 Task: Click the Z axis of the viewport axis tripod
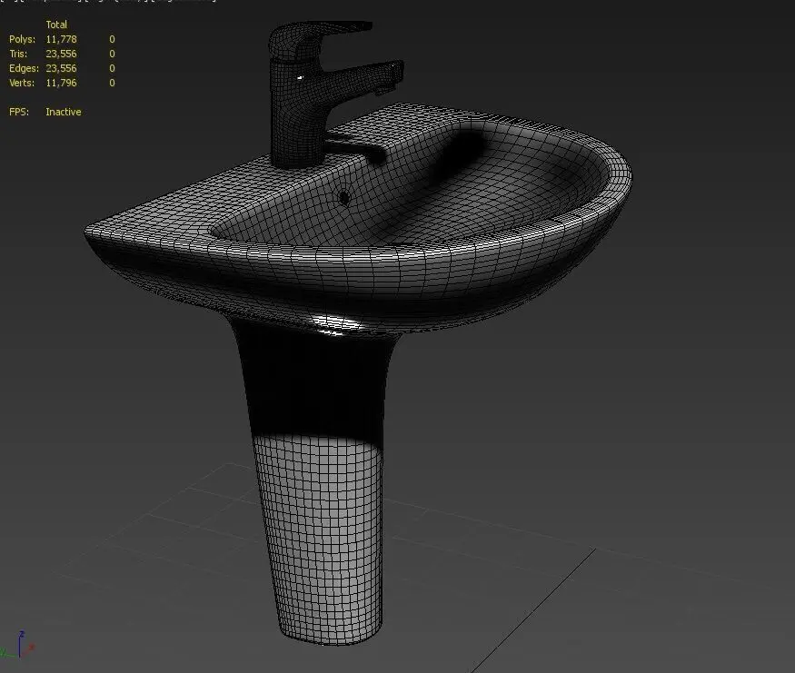(21, 643)
